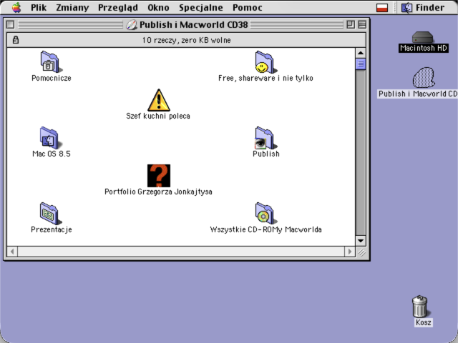
Task: Open the Apple menu logo
Action: click(x=16, y=8)
